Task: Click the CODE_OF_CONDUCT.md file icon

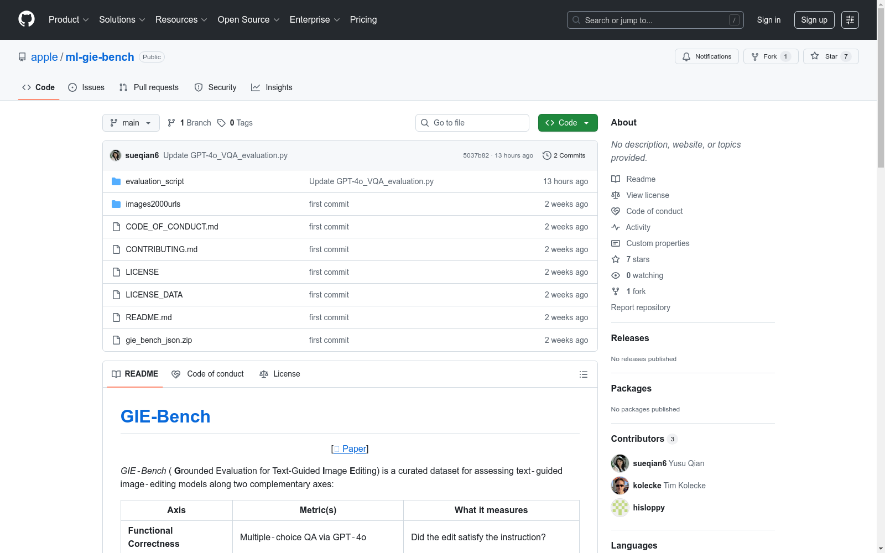Action: pyautogui.click(x=116, y=227)
